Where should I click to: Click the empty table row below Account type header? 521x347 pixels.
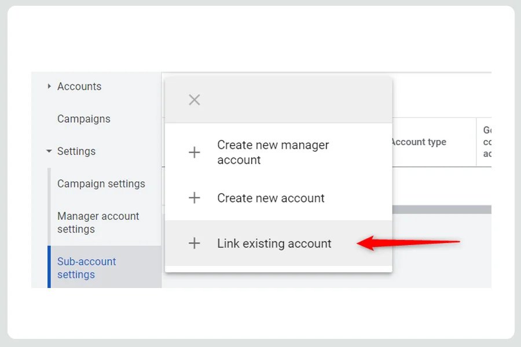tap(442, 186)
